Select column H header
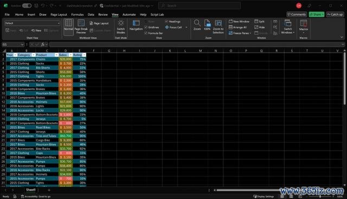 [x=124, y=50]
